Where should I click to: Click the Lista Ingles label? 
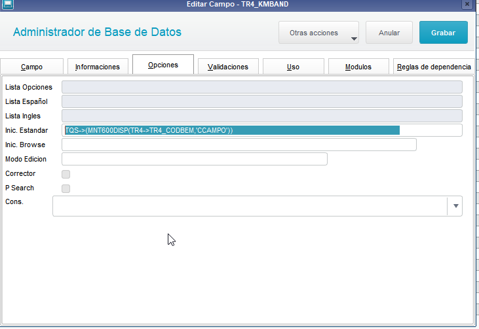click(x=22, y=116)
